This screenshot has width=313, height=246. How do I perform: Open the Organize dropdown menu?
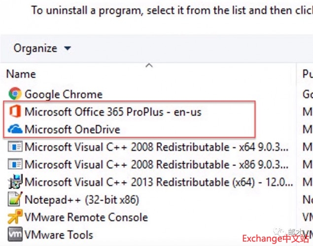(x=35, y=48)
